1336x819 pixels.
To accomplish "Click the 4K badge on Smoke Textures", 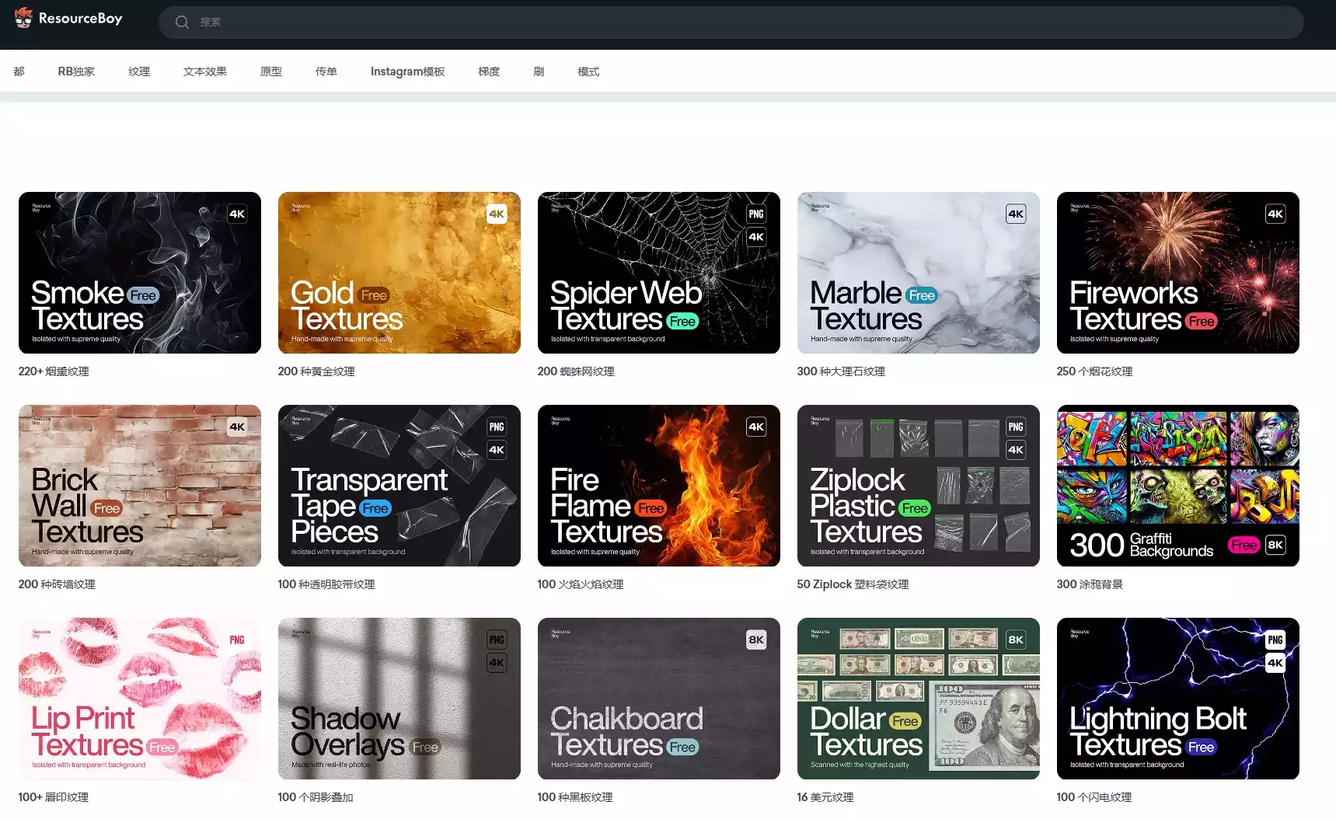I will click(x=237, y=214).
